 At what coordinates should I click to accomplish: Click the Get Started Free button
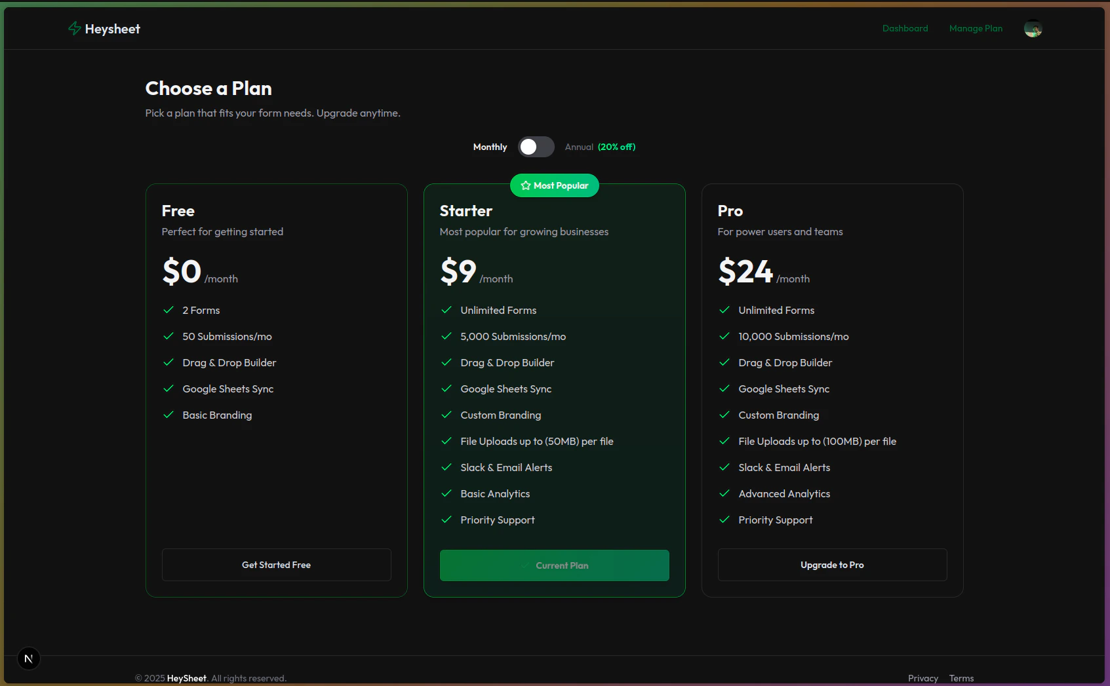coord(277,565)
